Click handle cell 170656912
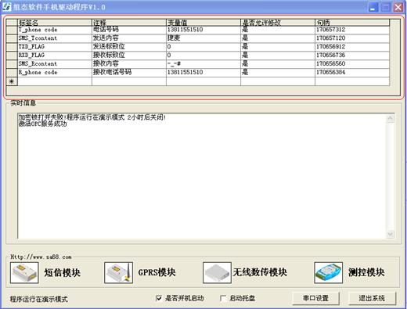The width and height of the screenshot is (407, 309). [x=352, y=47]
